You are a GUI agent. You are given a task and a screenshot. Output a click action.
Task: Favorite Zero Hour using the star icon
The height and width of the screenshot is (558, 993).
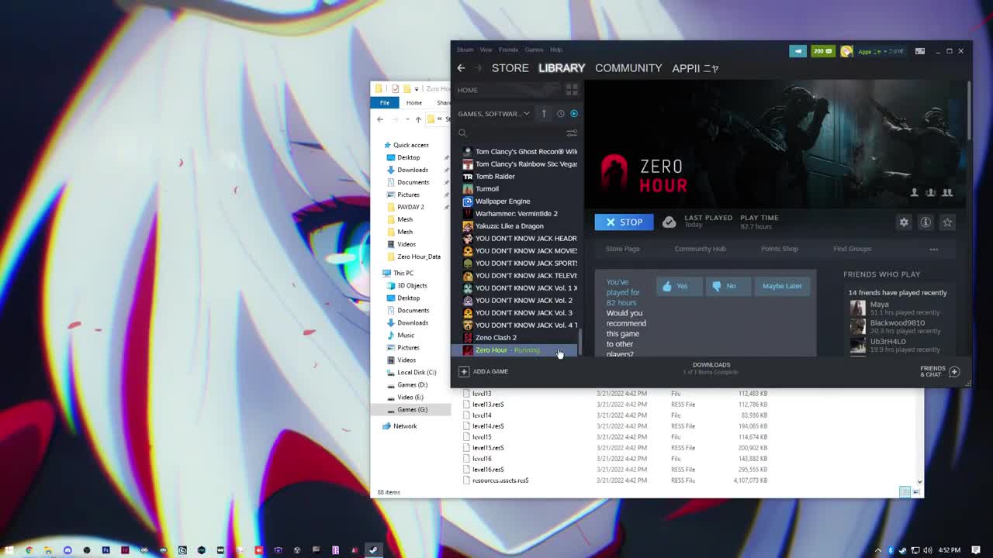(947, 222)
